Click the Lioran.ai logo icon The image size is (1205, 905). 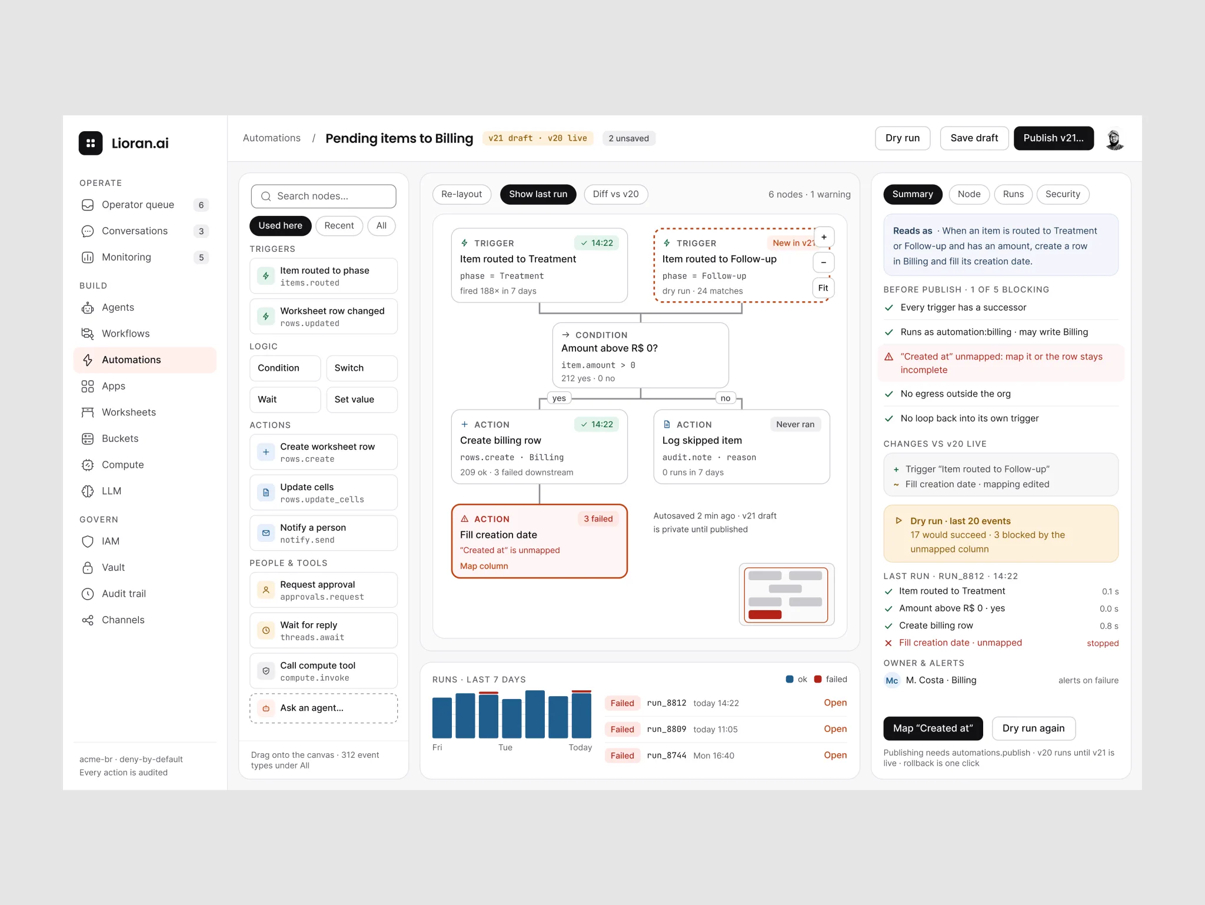pyautogui.click(x=91, y=143)
